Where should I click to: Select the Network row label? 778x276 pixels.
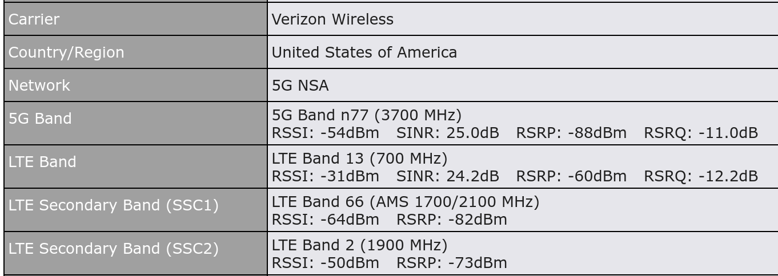39,86
